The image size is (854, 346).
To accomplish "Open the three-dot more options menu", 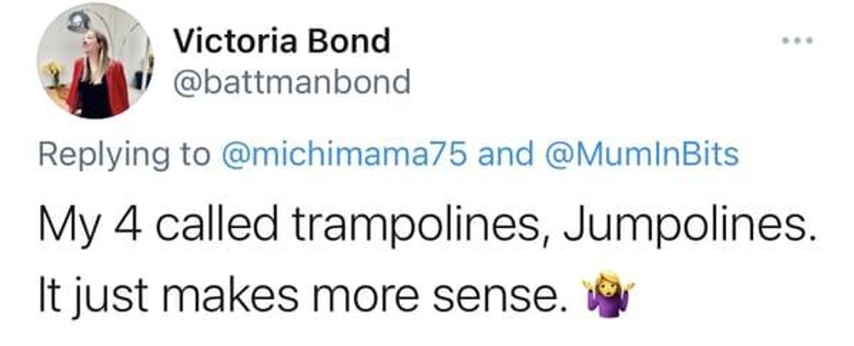I will click(x=797, y=40).
